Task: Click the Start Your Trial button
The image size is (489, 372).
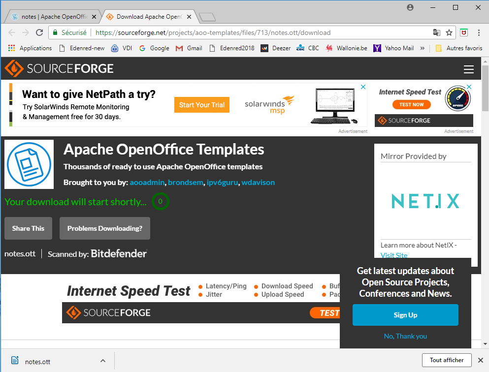Action: point(202,105)
